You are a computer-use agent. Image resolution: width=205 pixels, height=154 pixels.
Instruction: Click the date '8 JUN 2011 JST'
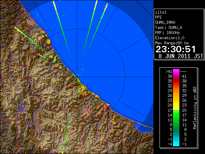tap(181, 56)
